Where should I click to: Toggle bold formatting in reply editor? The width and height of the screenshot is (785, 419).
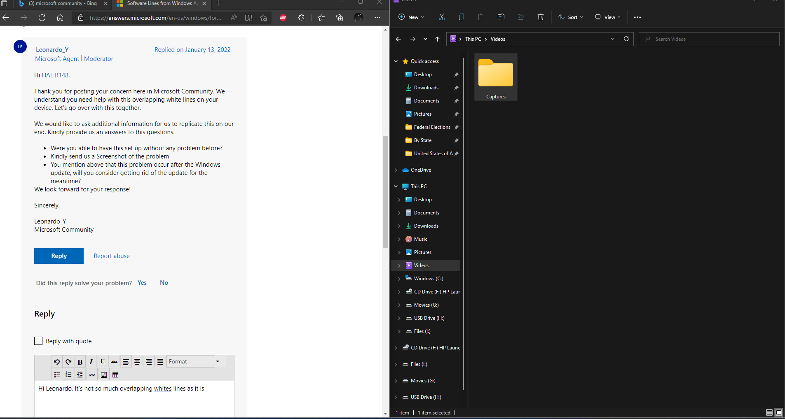(x=80, y=362)
